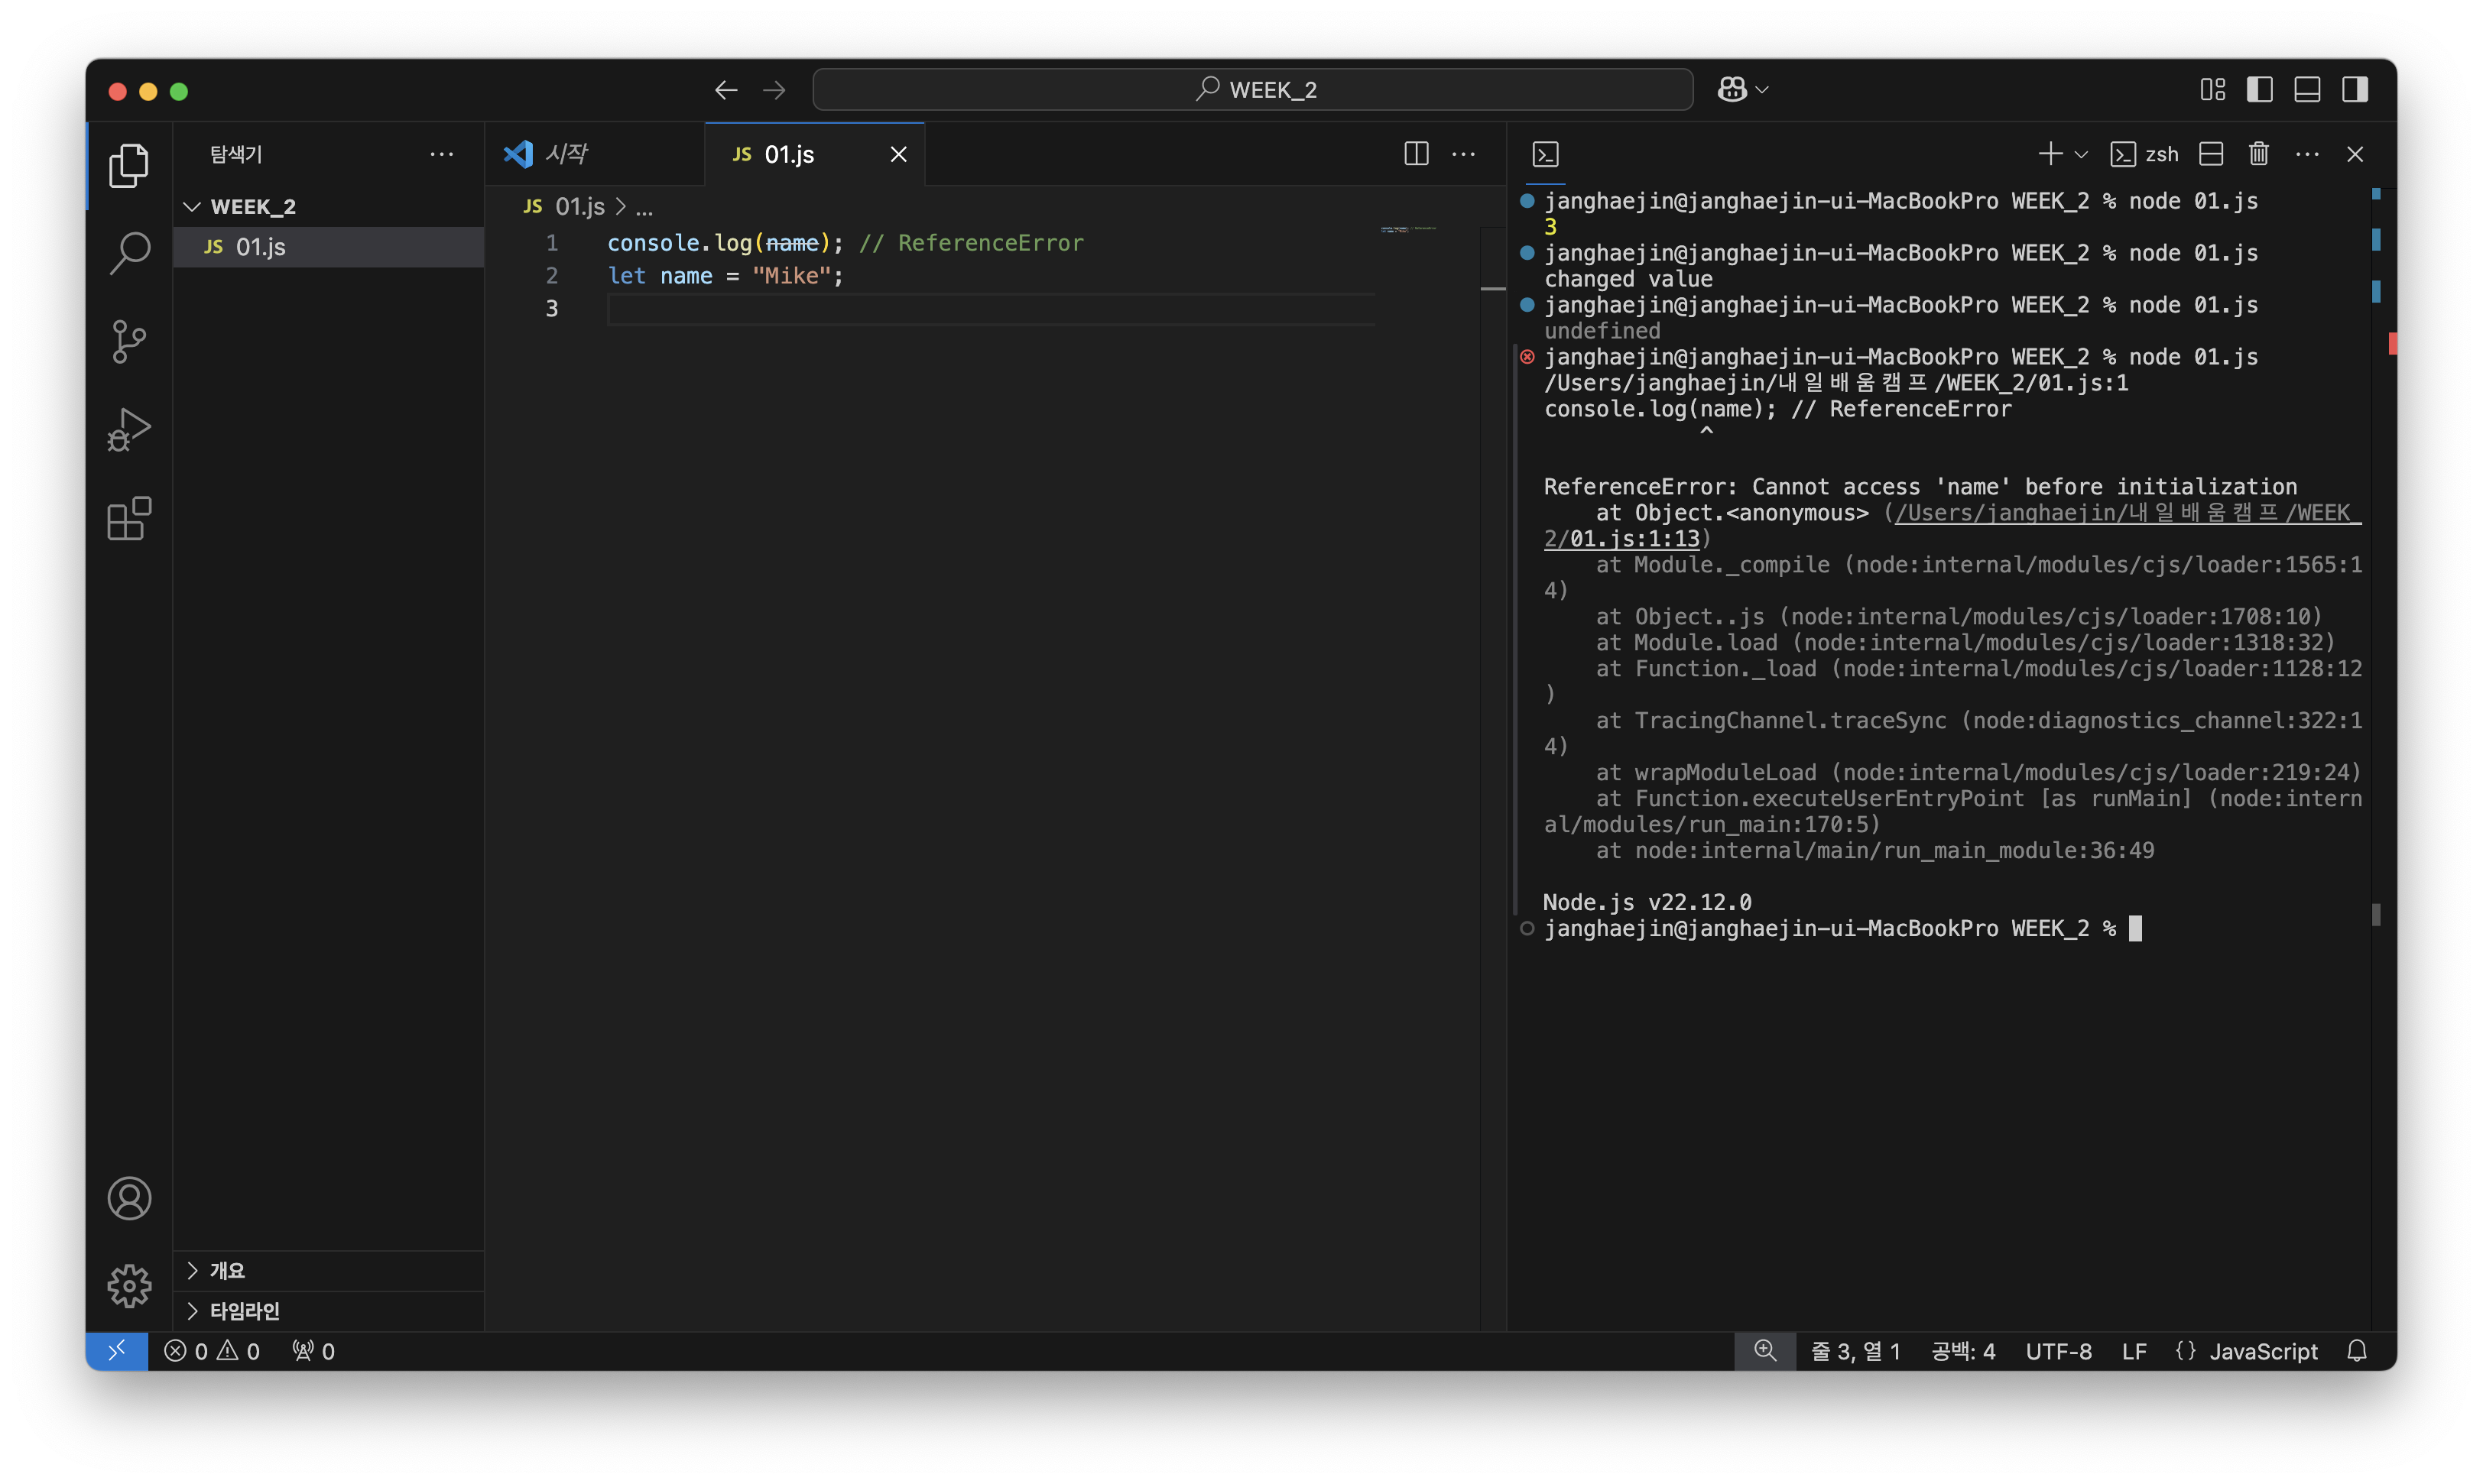Open Explorer views and more actions menu
The height and width of the screenshot is (1484, 2483).
click(441, 153)
